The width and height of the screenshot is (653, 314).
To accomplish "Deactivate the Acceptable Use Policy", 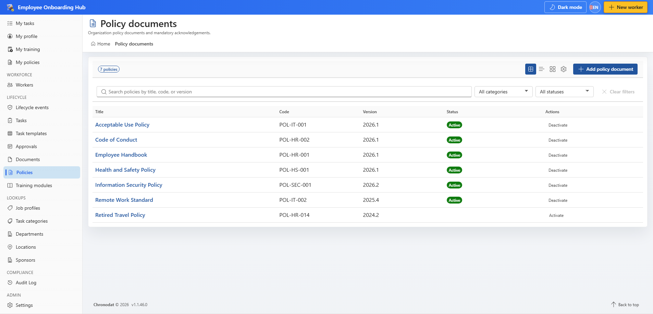I will point(558,125).
